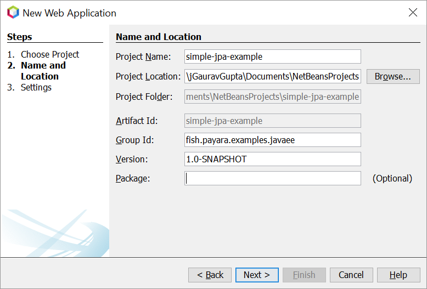
Task: Click the Project Name label
Action: tap(143, 56)
